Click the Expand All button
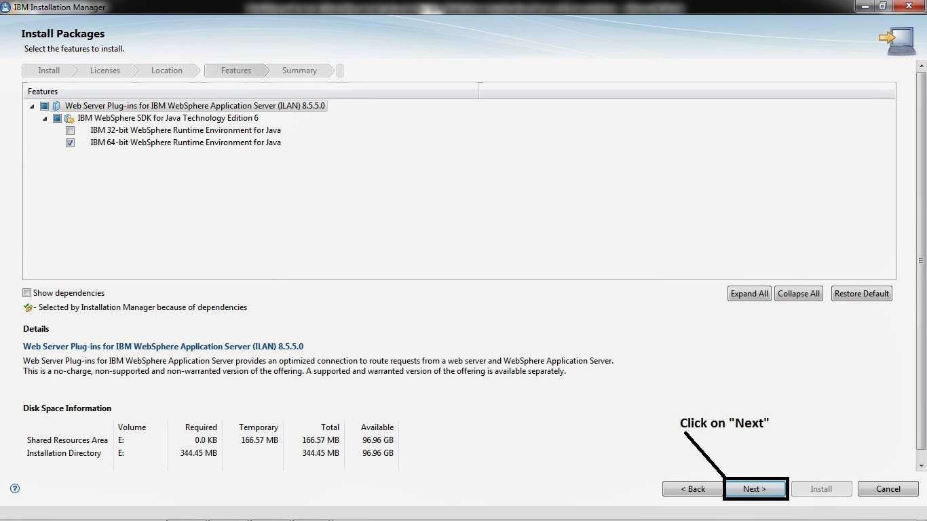 (x=749, y=293)
